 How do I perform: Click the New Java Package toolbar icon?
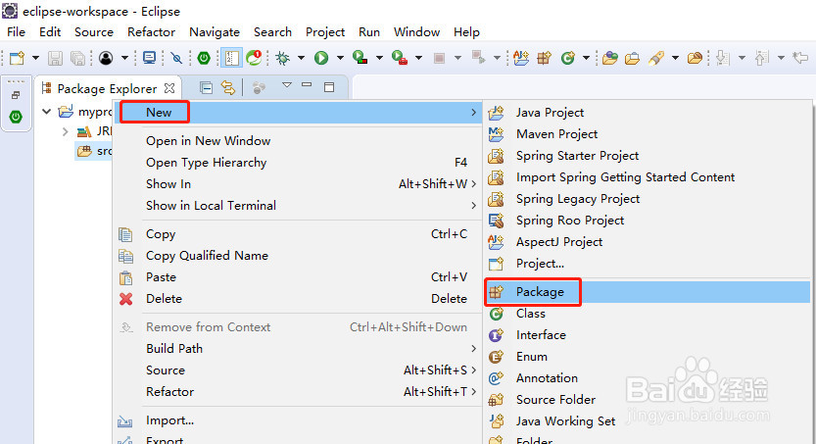click(x=544, y=58)
